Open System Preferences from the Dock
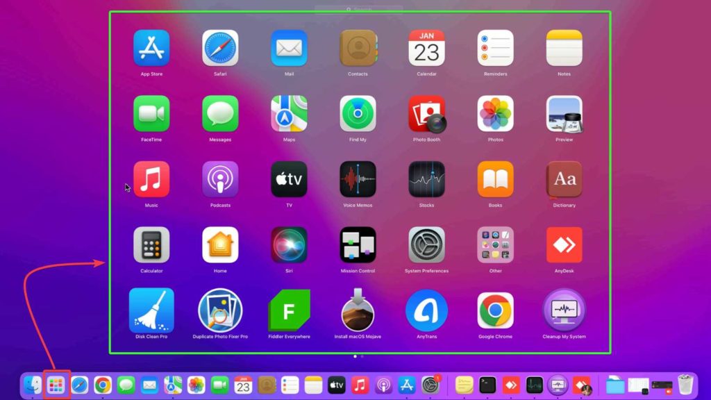Viewport: 711px width, 400px height. [430, 385]
